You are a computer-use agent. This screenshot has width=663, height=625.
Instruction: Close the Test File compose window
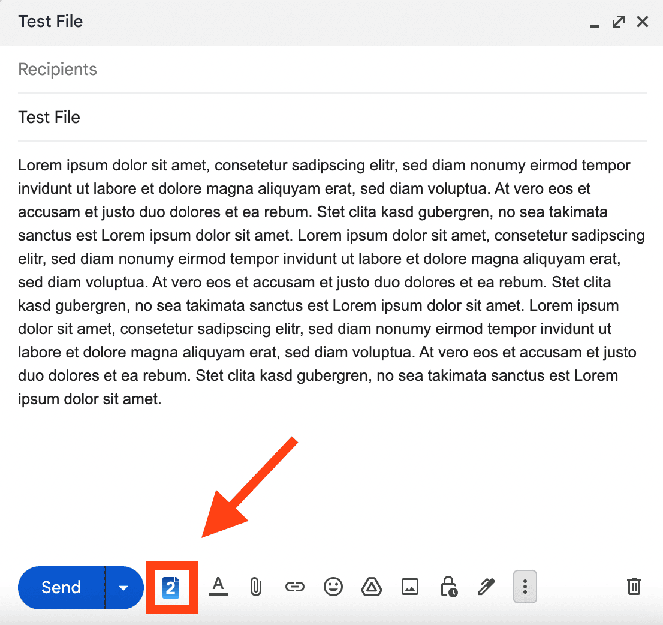pyautogui.click(x=643, y=22)
